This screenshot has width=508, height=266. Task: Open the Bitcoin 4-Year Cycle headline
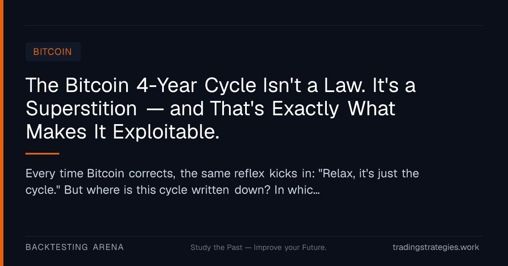(x=221, y=109)
